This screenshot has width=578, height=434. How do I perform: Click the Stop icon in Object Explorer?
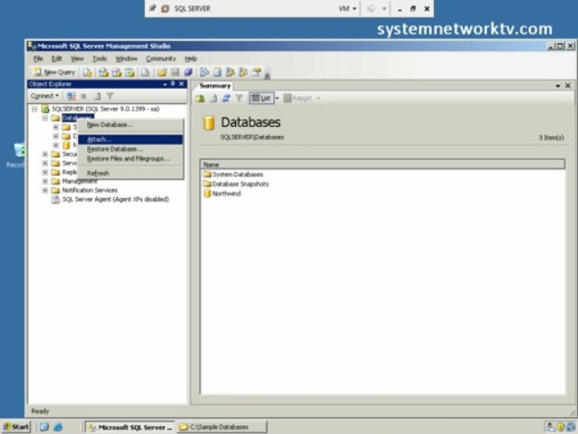click(84, 96)
